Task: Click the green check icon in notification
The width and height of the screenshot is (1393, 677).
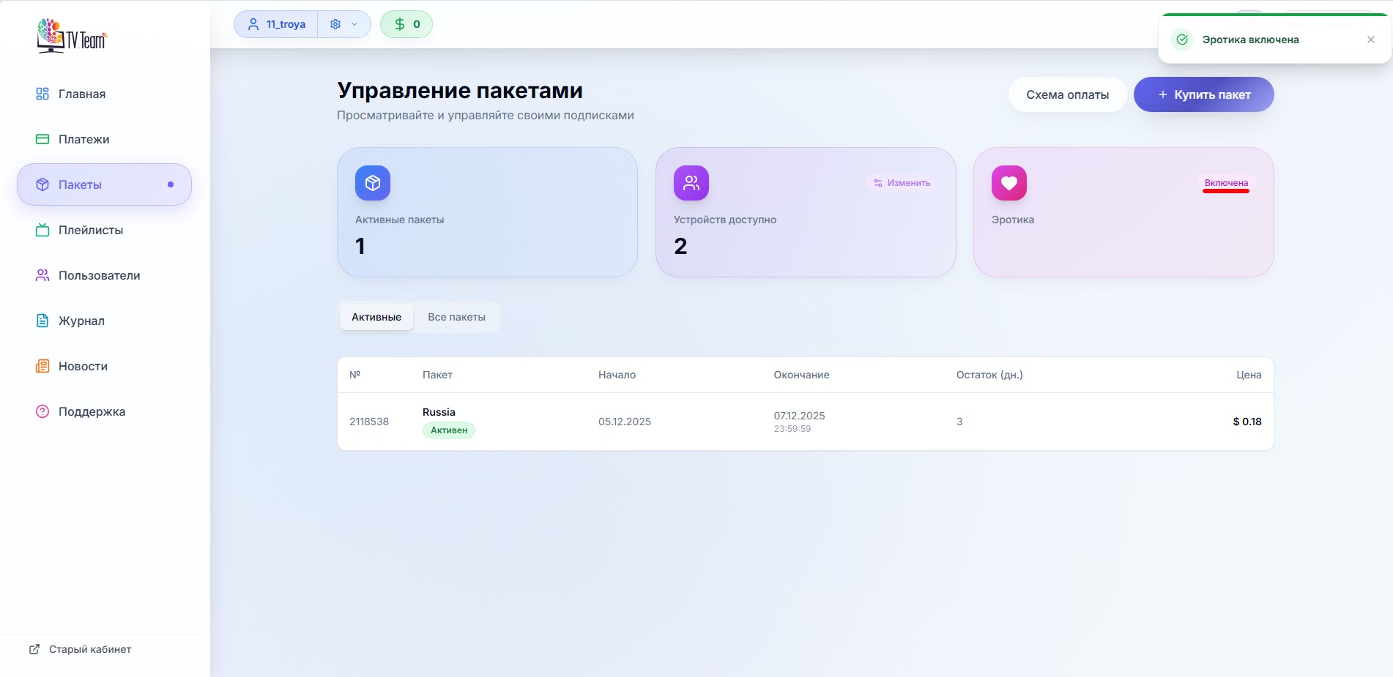Action: tap(1181, 40)
